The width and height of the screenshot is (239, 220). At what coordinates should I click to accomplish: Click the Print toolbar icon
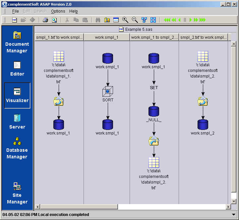tap(45, 20)
